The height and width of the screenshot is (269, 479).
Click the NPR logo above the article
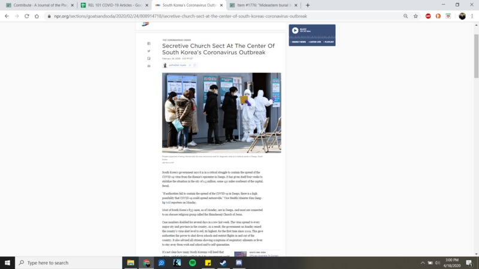point(145,24)
